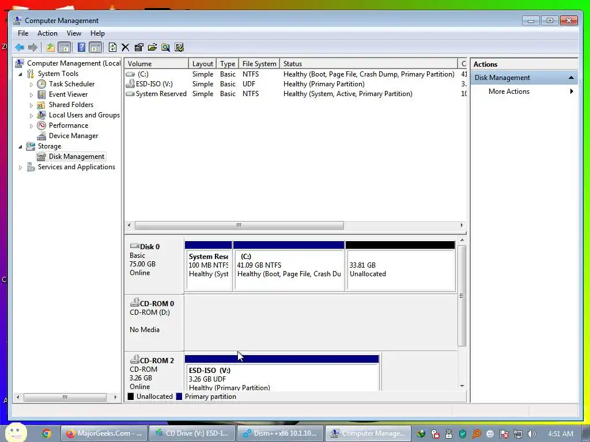Image resolution: width=590 pixels, height=442 pixels.
Task: Click the disk view vertical scrollbar thumb
Action: click(462, 295)
